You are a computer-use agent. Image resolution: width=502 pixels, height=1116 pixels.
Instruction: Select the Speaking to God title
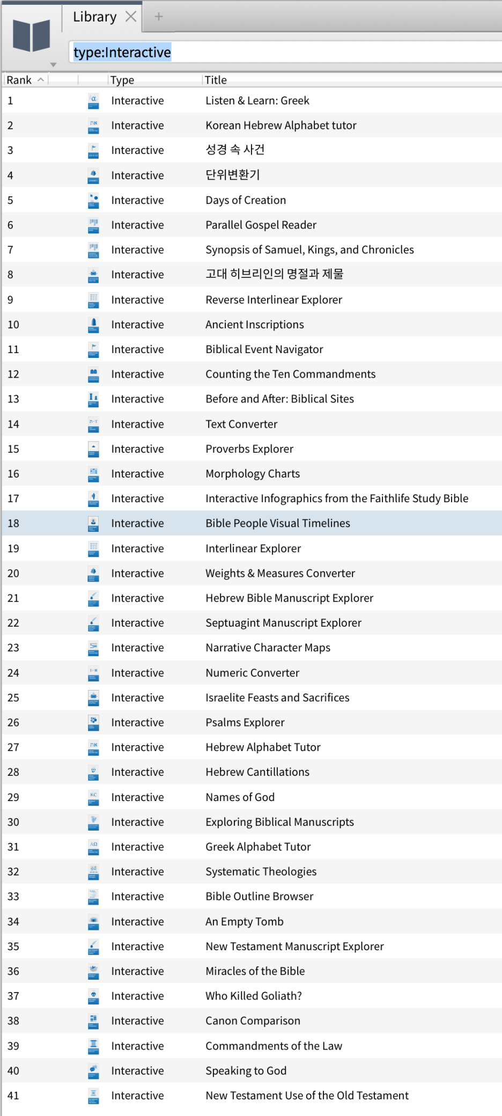pyautogui.click(x=246, y=1070)
